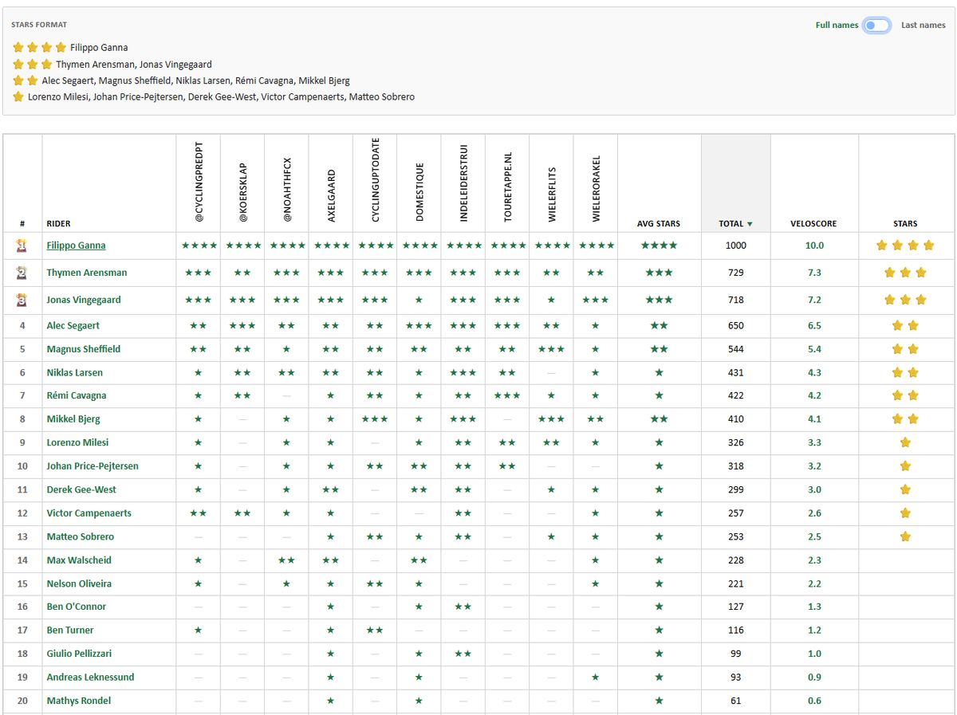The image size is (957, 715).
Task: Click Sheffield's three-star WIELERFLITS rating
Action: point(551,349)
